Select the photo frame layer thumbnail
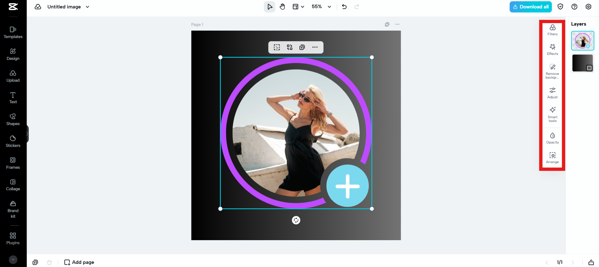The width and height of the screenshot is (599, 267). coord(583,41)
